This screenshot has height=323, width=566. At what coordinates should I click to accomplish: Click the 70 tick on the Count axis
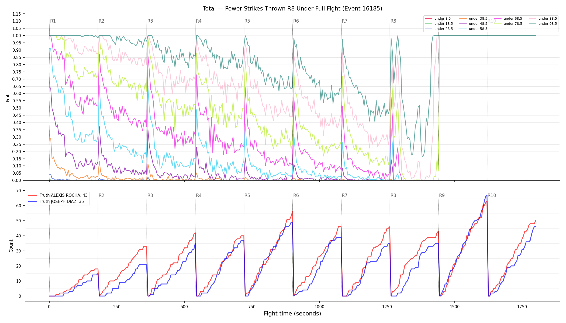pyautogui.click(x=19, y=191)
